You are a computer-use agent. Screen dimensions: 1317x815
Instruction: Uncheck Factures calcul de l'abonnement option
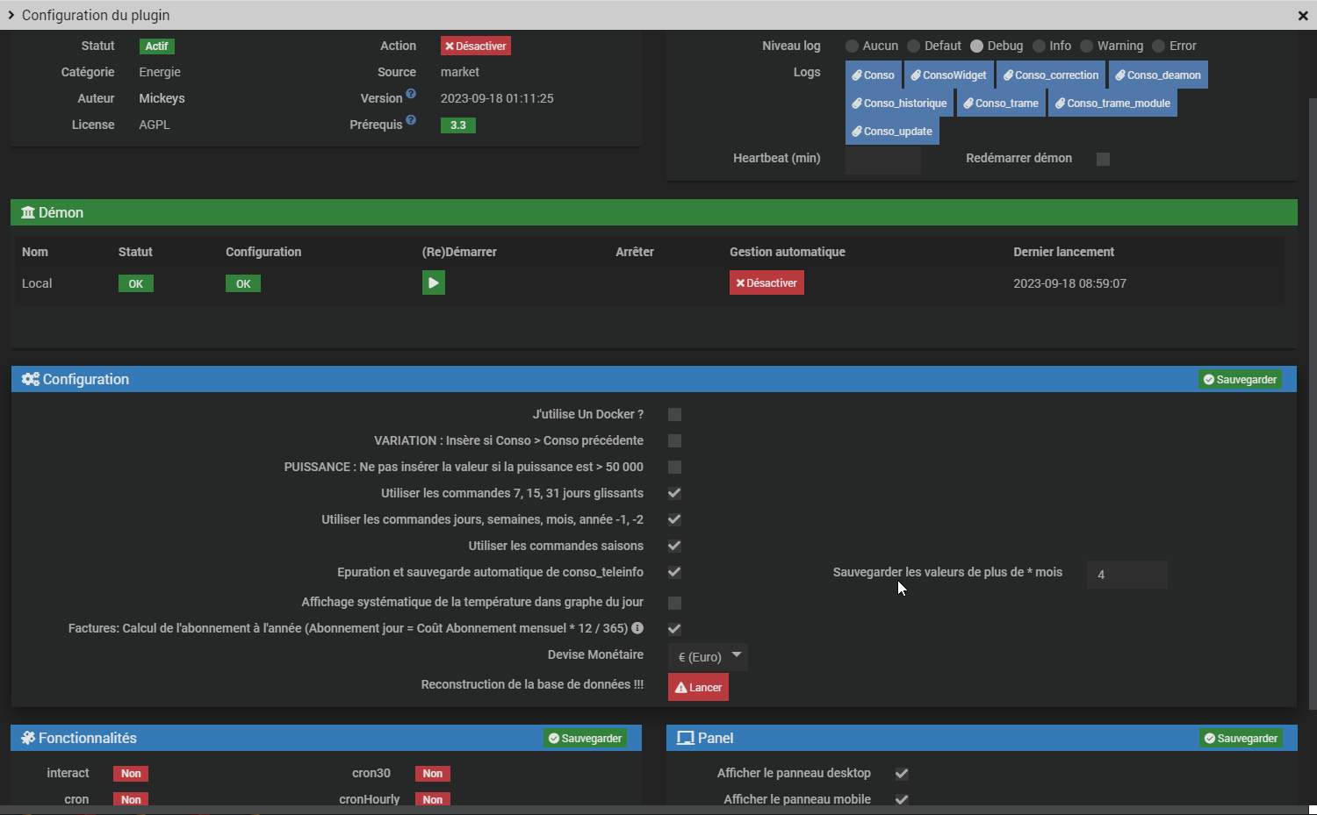tap(674, 629)
